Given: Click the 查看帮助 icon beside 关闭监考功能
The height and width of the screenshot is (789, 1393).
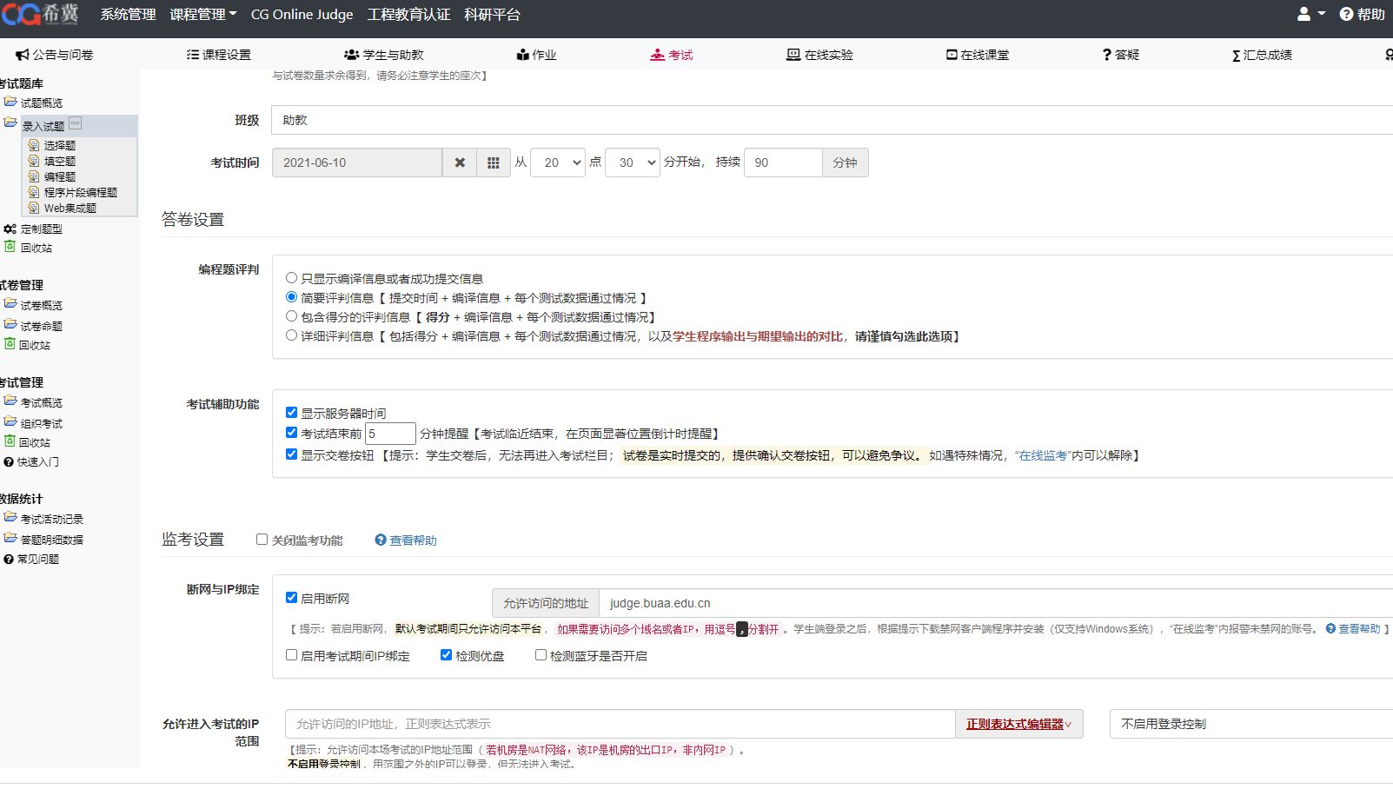Looking at the screenshot, I should [x=381, y=540].
